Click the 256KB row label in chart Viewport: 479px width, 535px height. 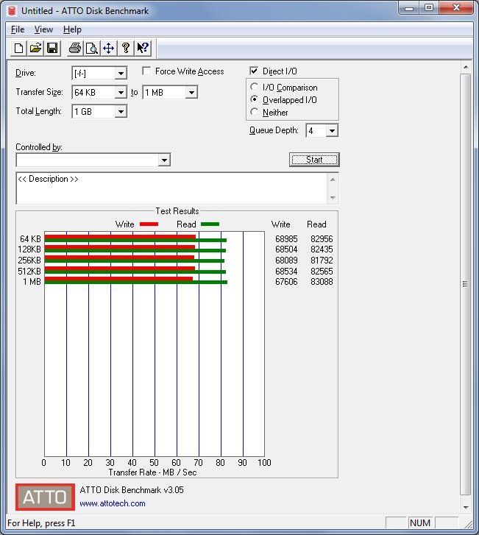[29, 261]
